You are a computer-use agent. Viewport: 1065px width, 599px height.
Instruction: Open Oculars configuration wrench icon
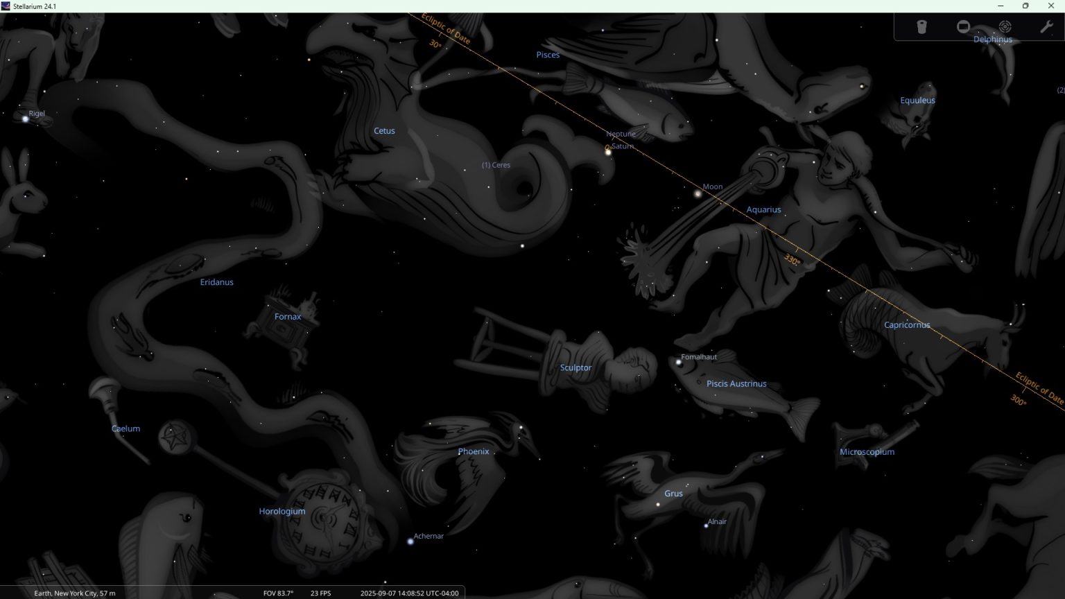coord(1046,27)
